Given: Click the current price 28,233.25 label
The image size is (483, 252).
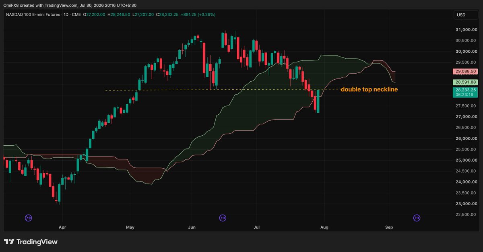Looking at the screenshot, I should pyautogui.click(x=465, y=91).
